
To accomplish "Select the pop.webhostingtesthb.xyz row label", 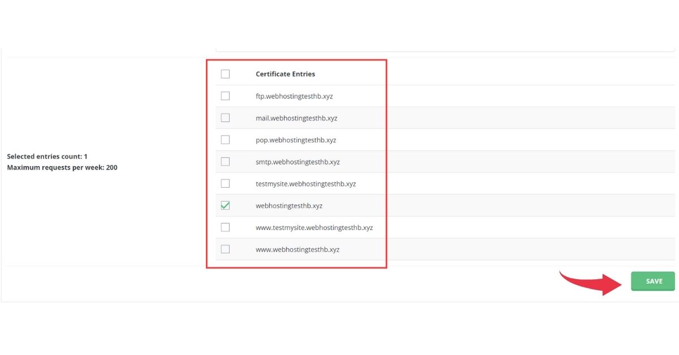I will [x=296, y=139].
